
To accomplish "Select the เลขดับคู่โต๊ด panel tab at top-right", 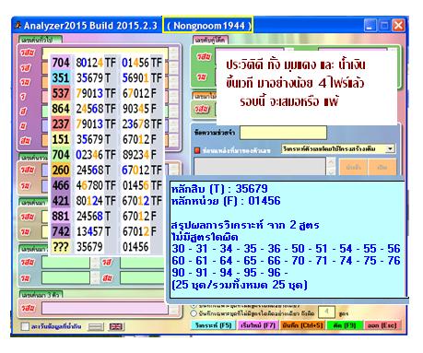I will pos(211,40).
